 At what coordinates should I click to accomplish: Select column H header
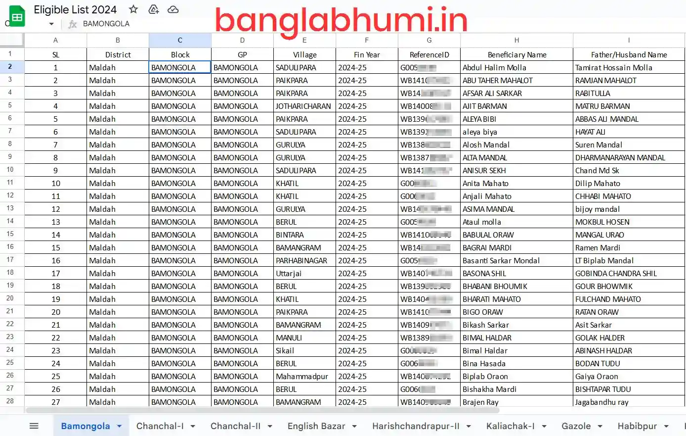pyautogui.click(x=516, y=40)
